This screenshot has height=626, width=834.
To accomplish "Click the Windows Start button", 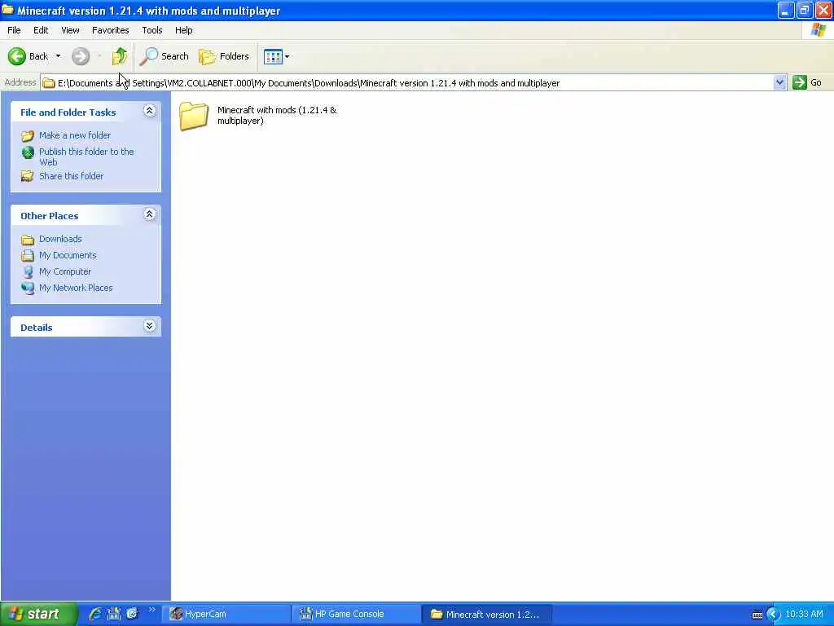I will coord(39,615).
